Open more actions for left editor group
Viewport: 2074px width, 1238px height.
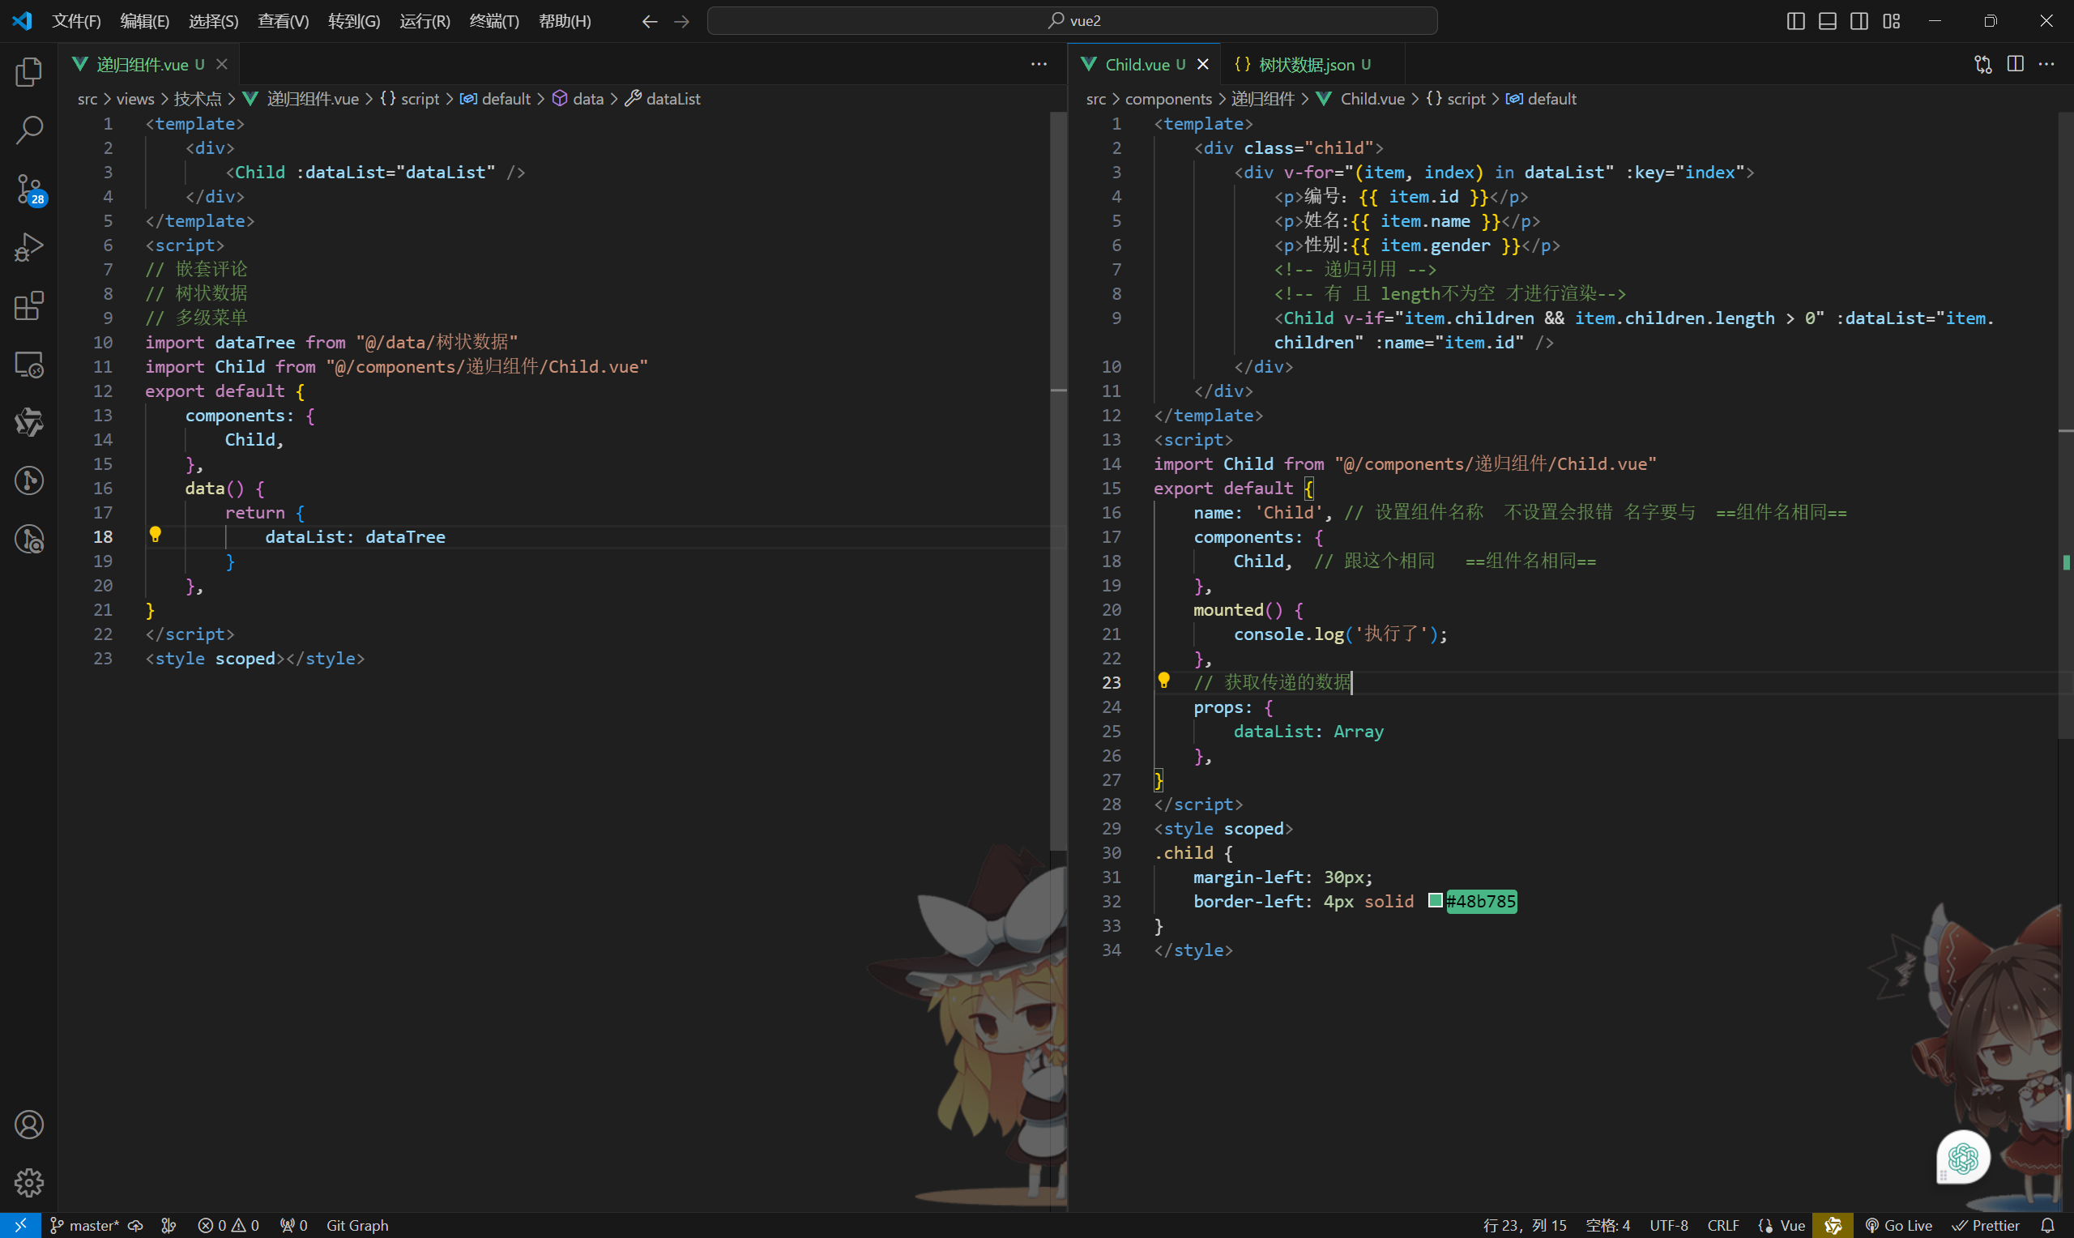[1039, 64]
